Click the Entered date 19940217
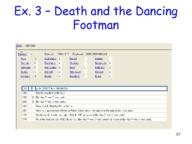The width and height of the screenshot is (192, 144). click(x=63, y=54)
